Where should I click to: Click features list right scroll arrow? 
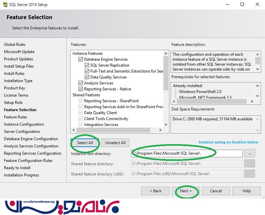tap(160, 130)
